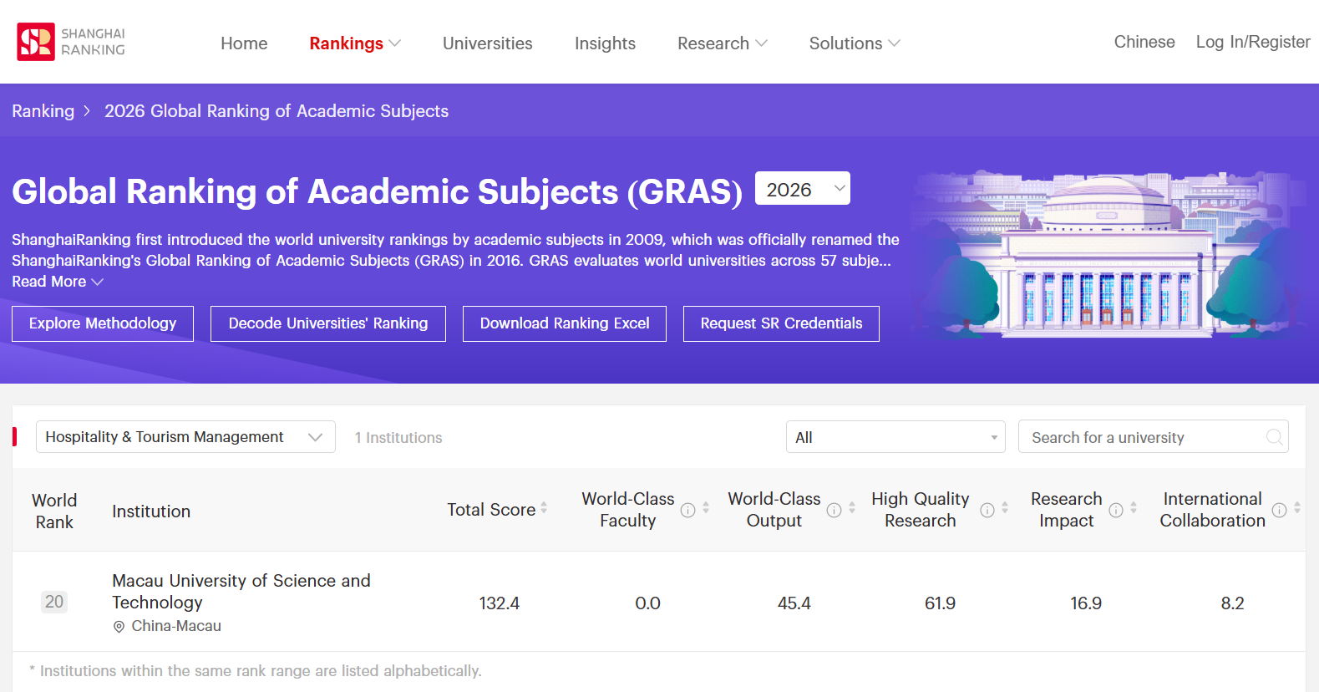The width and height of the screenshot is (1319, 692).
Task: Click the World-Class Faculty value 0.0
Action: (x=648, y=603)
